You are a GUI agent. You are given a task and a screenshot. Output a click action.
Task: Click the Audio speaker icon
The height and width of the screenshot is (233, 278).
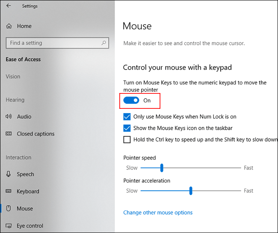9,116
